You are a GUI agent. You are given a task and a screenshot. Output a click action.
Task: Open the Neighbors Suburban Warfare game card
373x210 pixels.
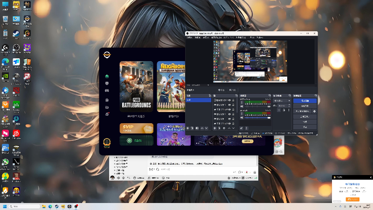coord(171,87)
